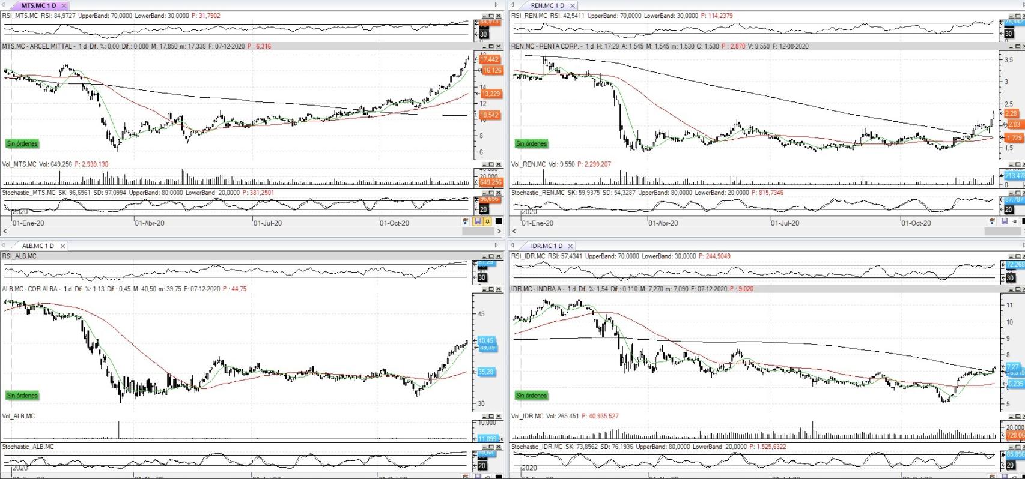The width and height of the screenshot is (1025, 479).
Task: Click next-tab arrow in MTS.MC window tab bar
Action: click(x=496, y=5)
